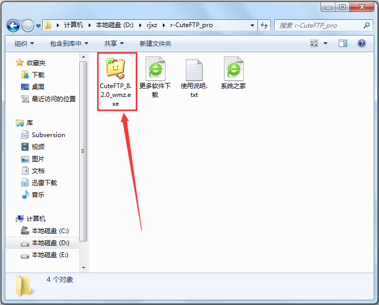Image resolution: width=379 pixels, height=305 pixels.
Task: Click the 收藏夹 star icon
Action: (20, 63)
